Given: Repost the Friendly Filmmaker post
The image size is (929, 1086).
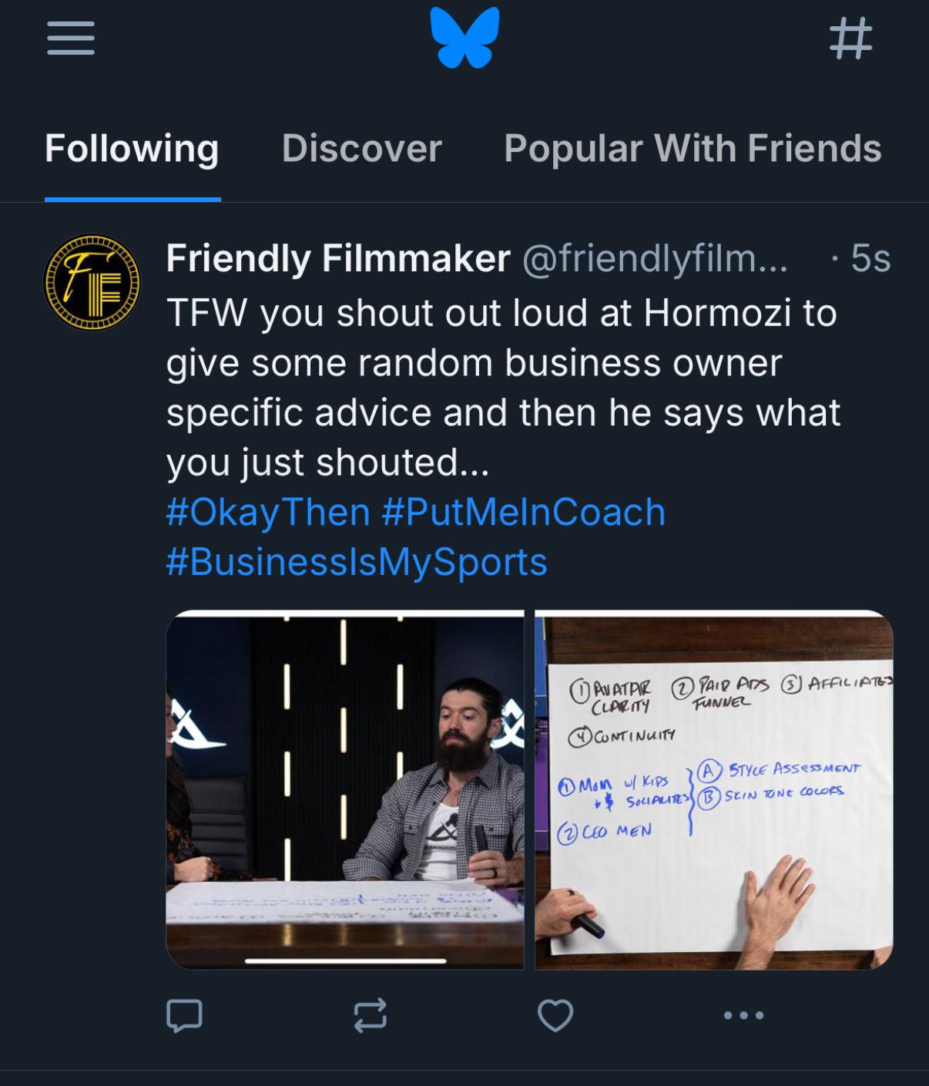Looking at the screenshot, I should pyautogui.click(x=370, y=1015).
